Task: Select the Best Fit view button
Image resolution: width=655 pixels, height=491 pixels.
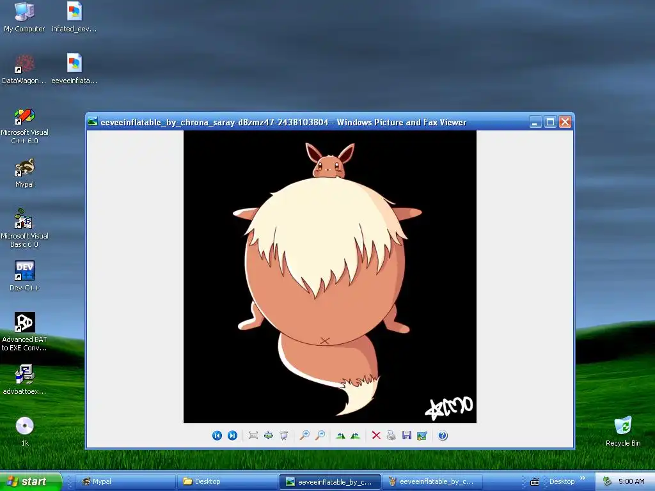Action: (253, 435)
